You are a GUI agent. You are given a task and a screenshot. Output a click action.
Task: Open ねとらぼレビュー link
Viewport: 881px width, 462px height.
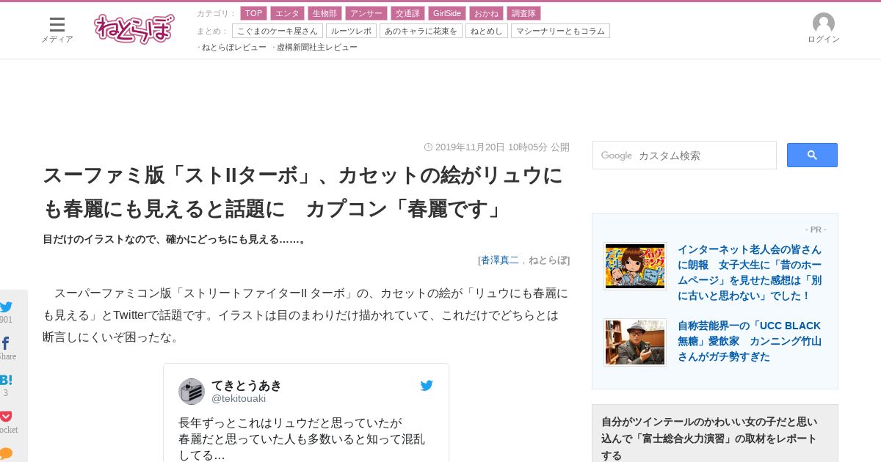[x=234, y=47]
